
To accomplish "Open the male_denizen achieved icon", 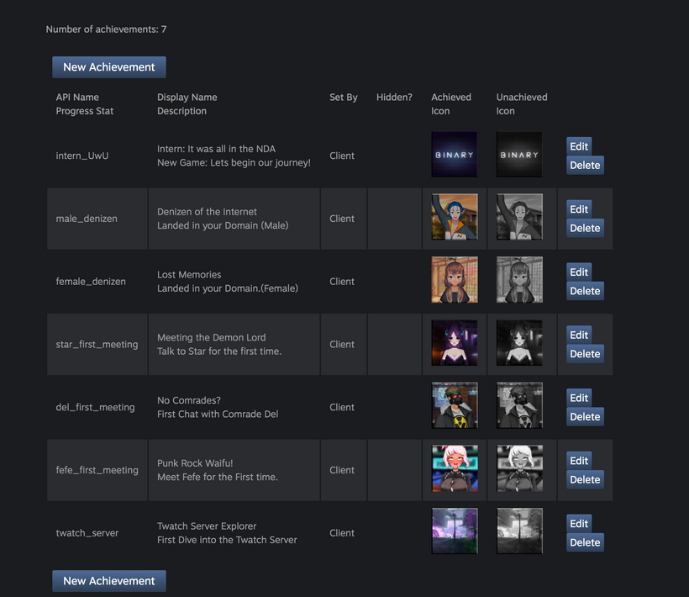I will [x=454, y=218].
